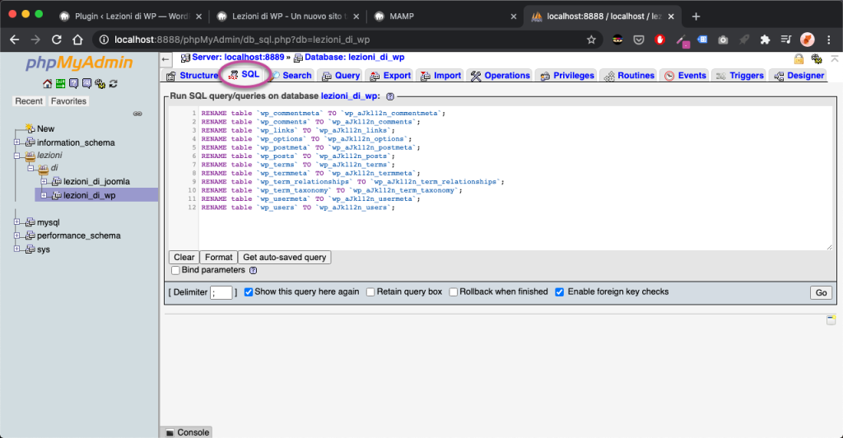Screen dimensions: 843x438
Task: Open the Extensions puzzle-piece menu
Action: [765, 40]
